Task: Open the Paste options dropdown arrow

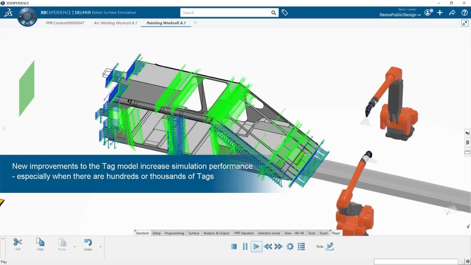Action: click(x=75, y=247)
